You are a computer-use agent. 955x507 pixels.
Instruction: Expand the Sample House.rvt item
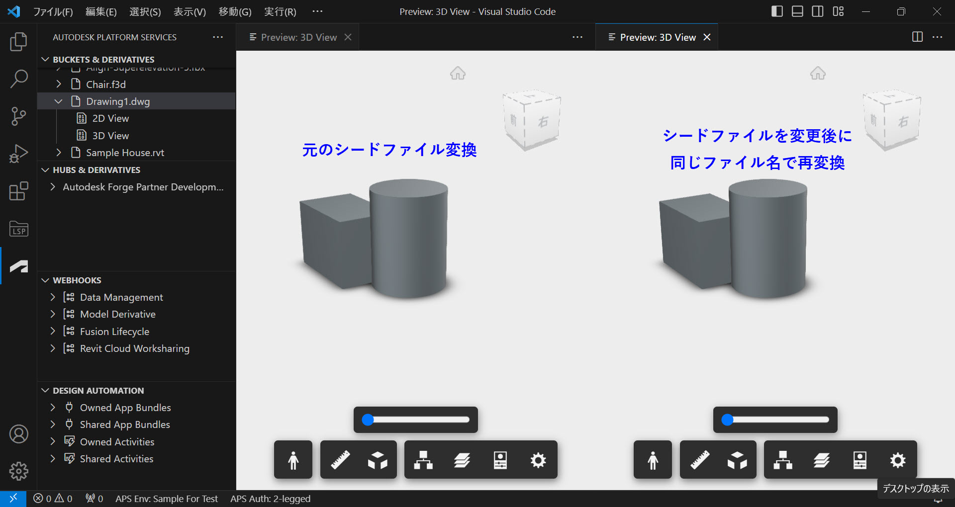click(58, 153)
